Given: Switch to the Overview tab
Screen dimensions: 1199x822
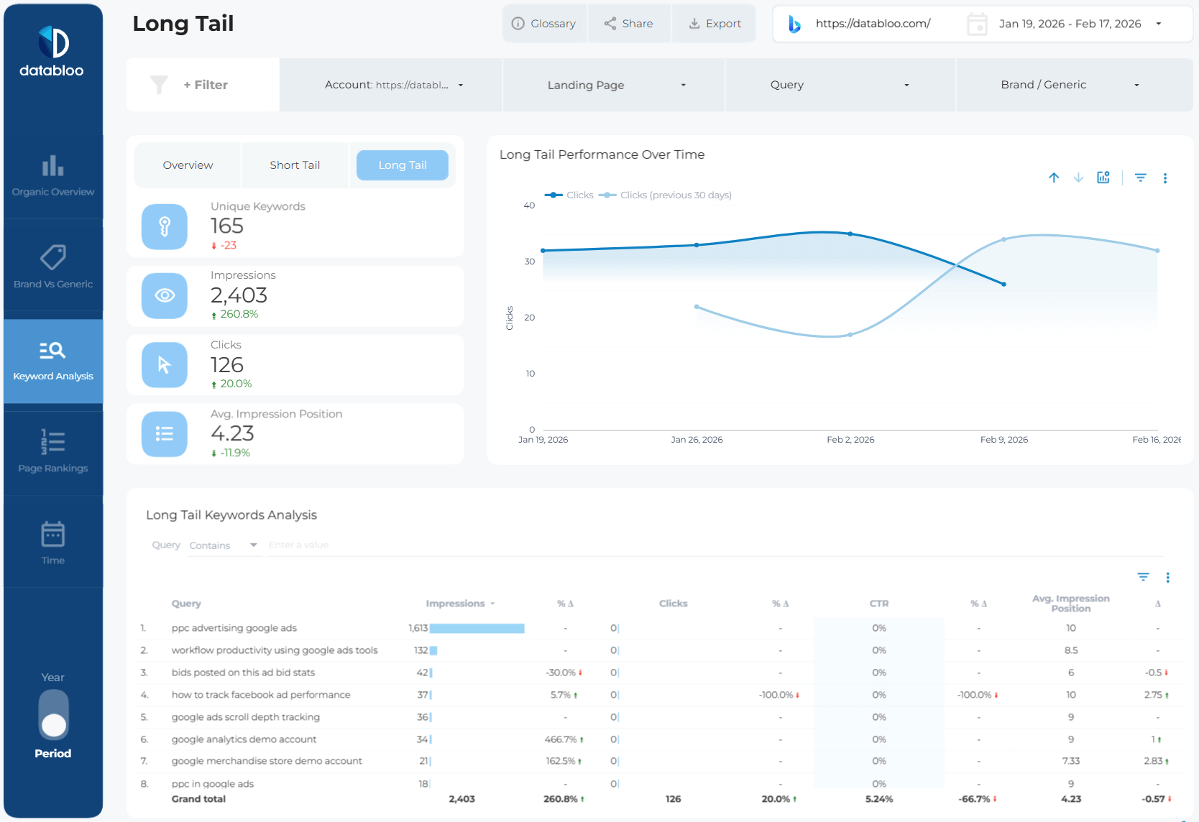Looking at the screenshot, I should point(188,165).
